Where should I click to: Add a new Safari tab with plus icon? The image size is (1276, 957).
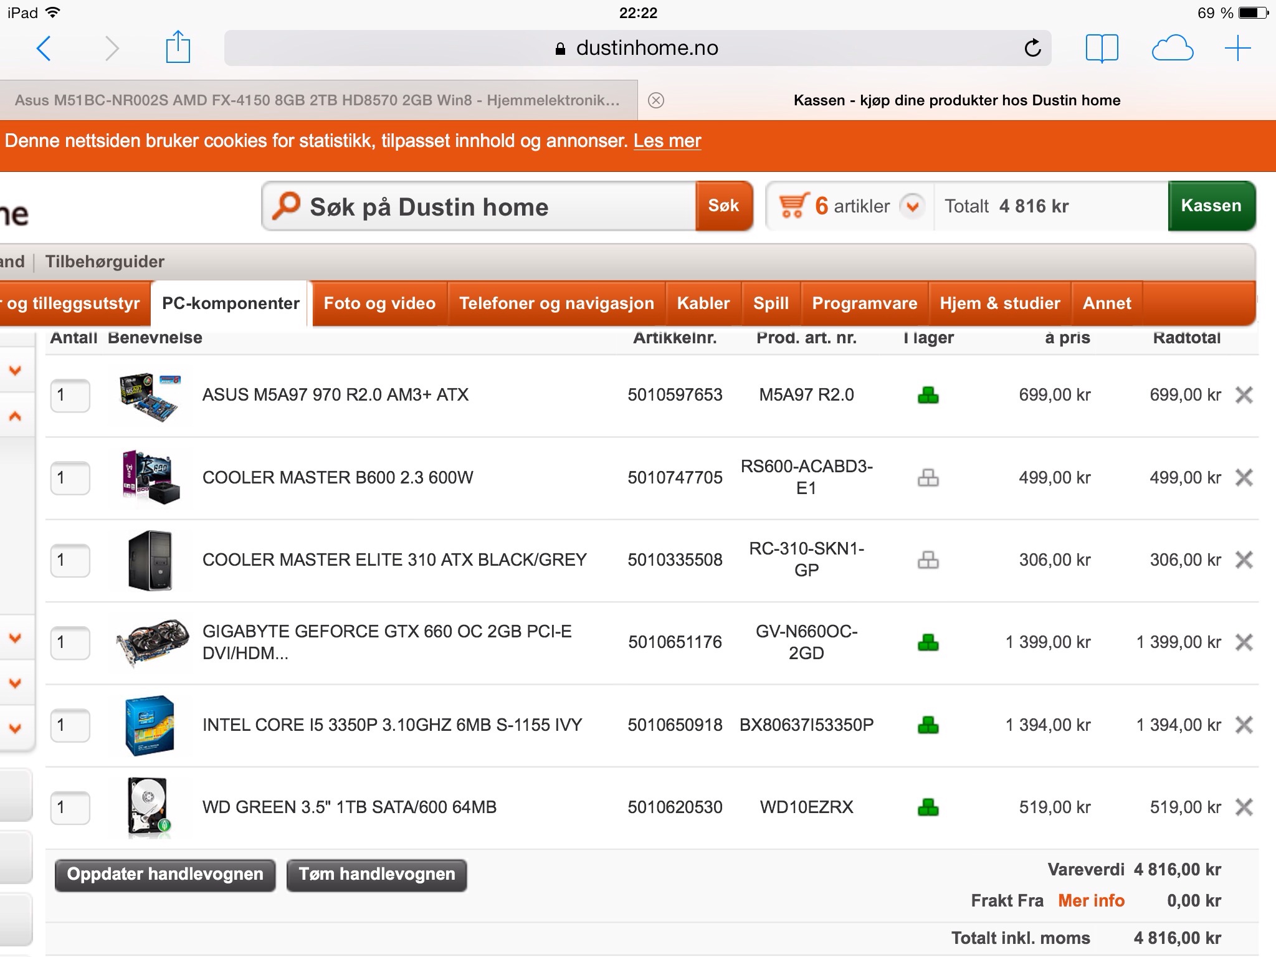click(1237, 49)
